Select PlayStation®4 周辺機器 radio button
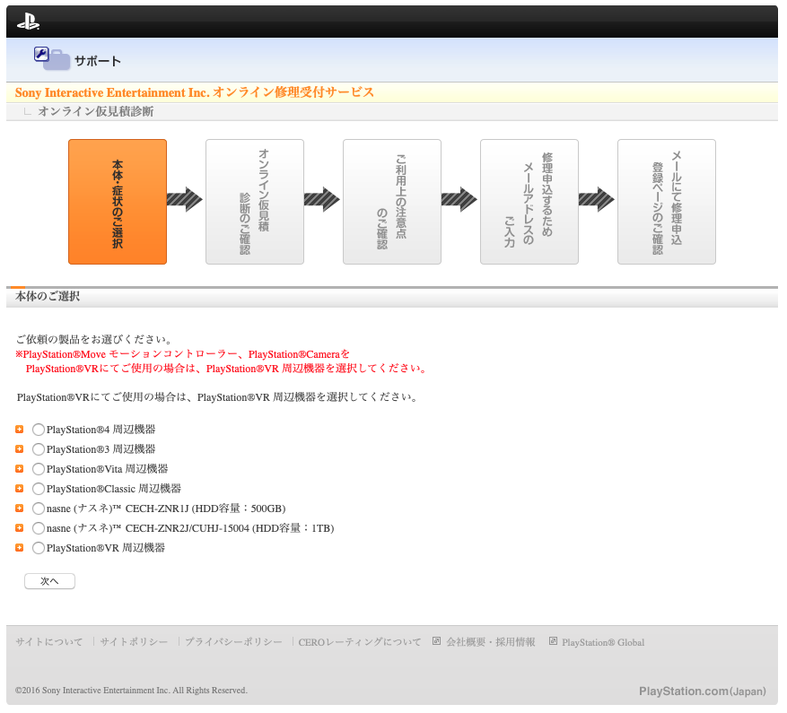This screenshot has width=787, height=713. click(x=39, y=430)
